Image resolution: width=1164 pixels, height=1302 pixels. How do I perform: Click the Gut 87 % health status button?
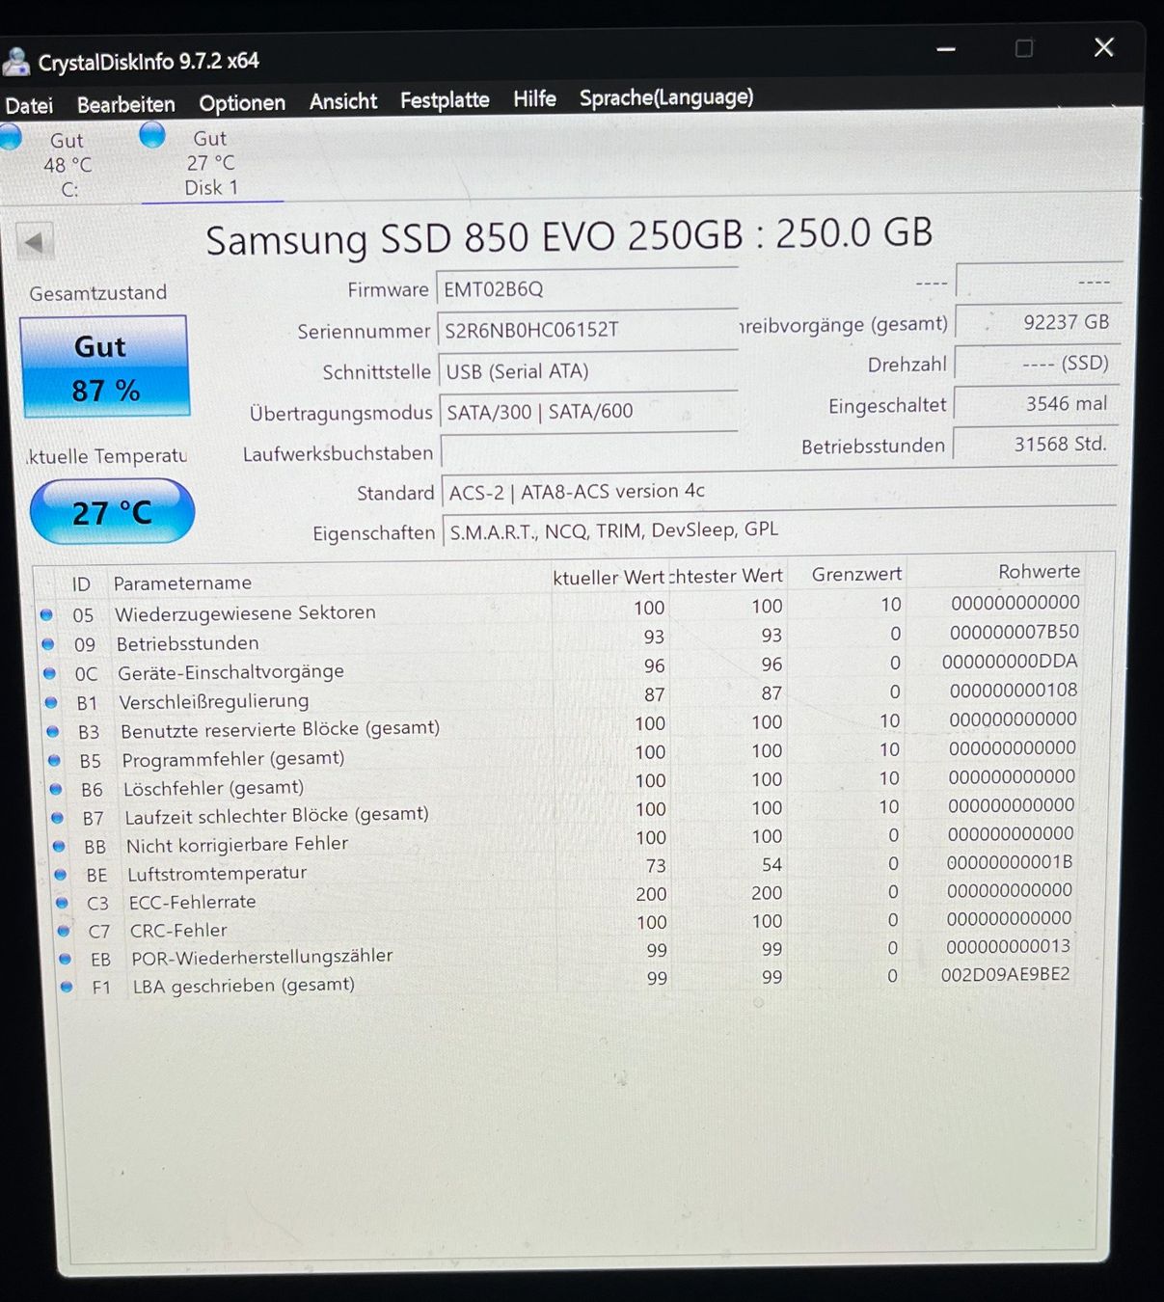pos(105,367)
